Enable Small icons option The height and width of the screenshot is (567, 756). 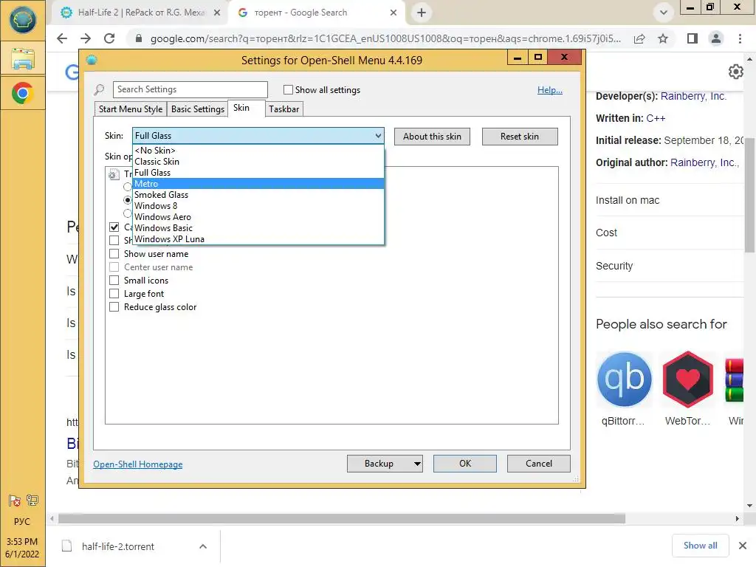tap(114, 280)
